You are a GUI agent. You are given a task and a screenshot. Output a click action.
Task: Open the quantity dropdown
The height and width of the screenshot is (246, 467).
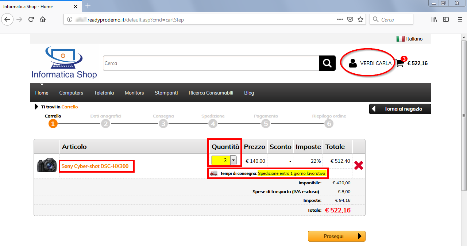tap(233, 160)
